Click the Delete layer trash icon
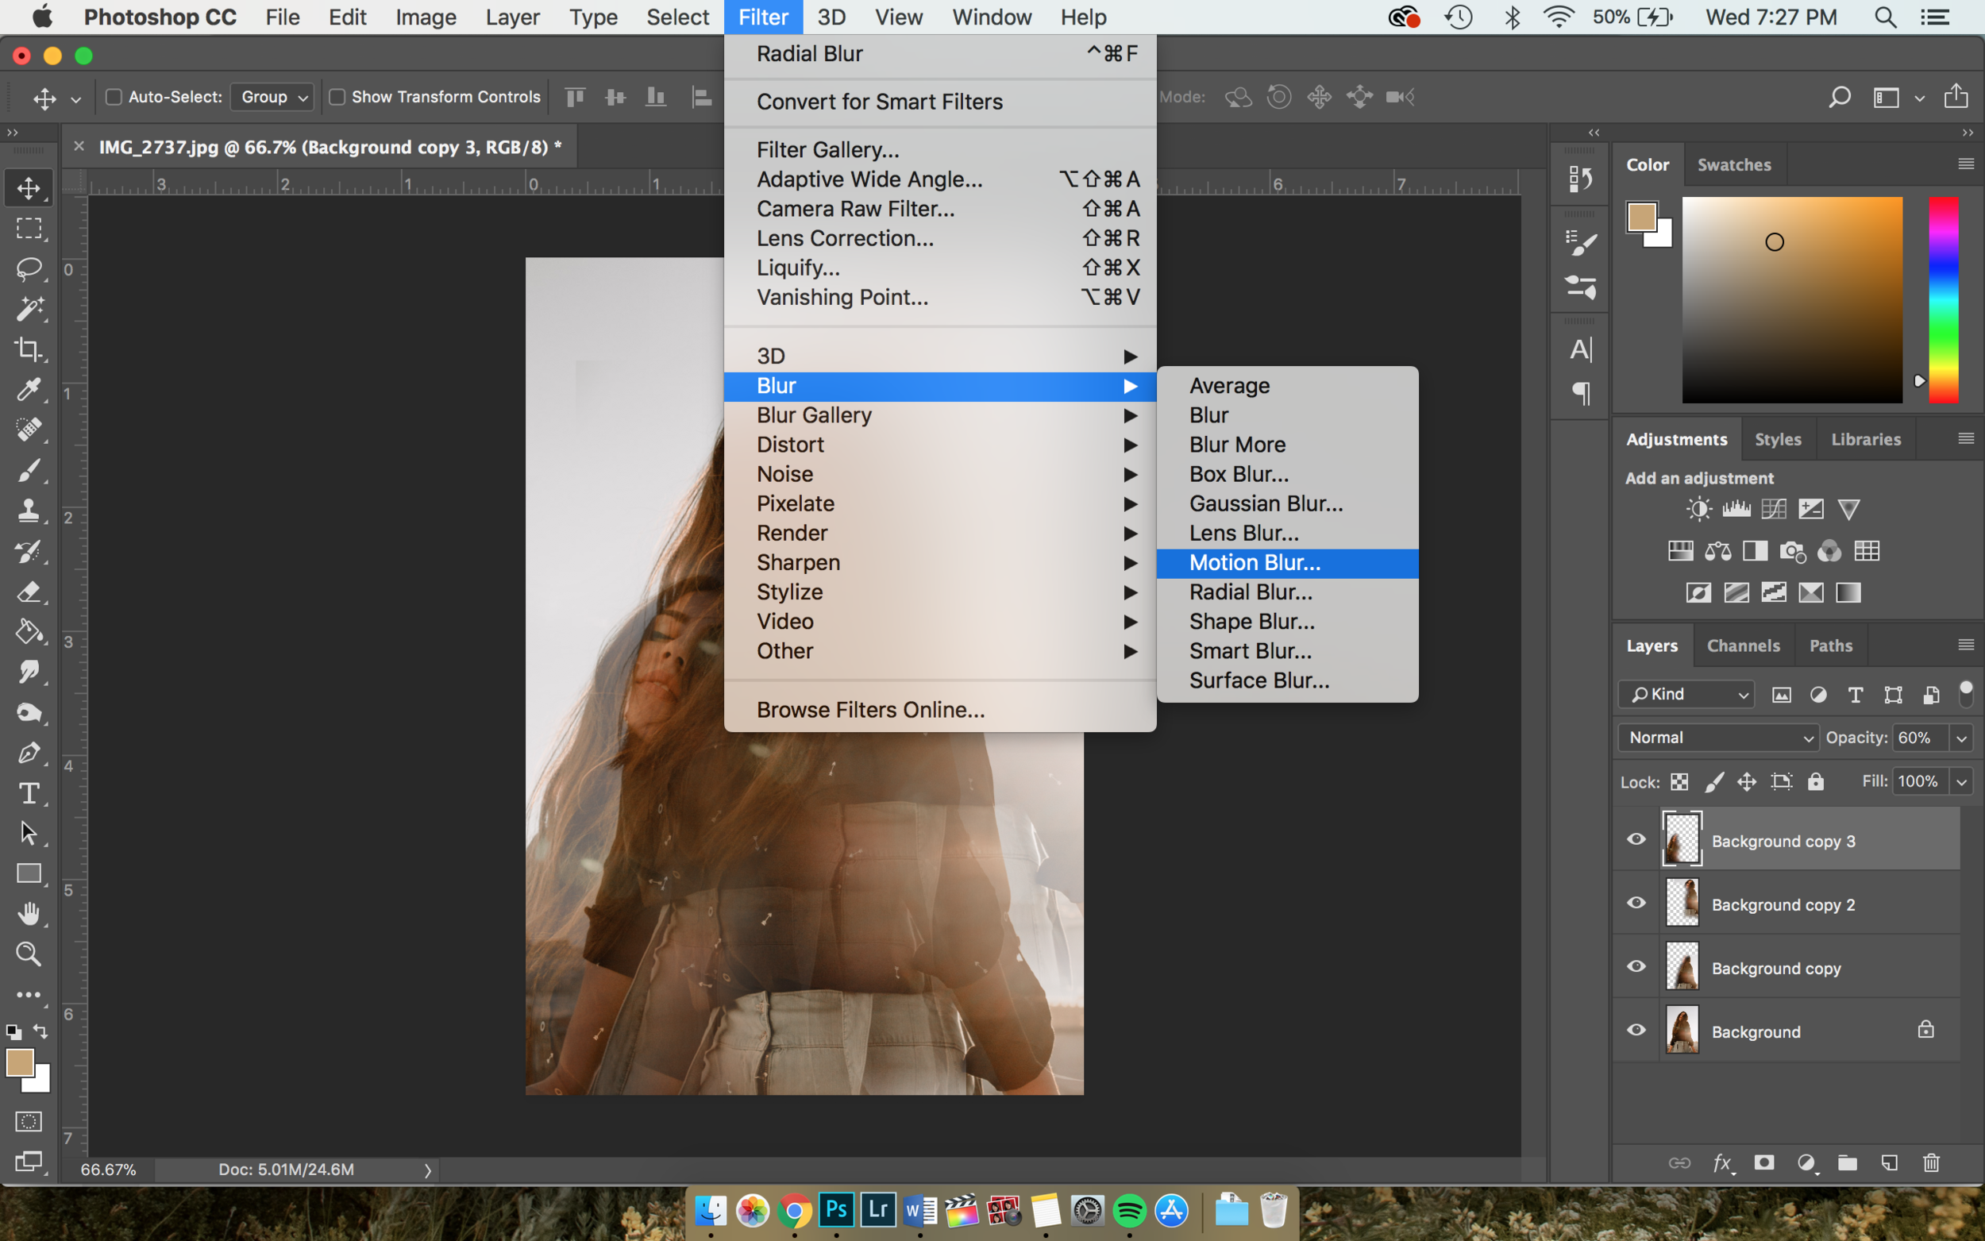This screenshot has height=1241, width=1985. [x=1931, y=1163]
